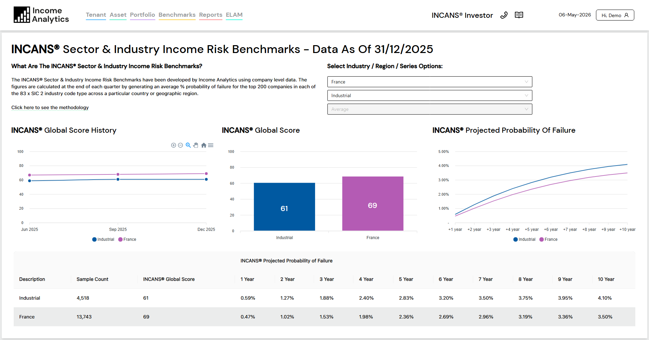The height and width of the screenshot is (340, 649).
Task: Click the Sample Count column header
Action: click(x=92, y=279)
